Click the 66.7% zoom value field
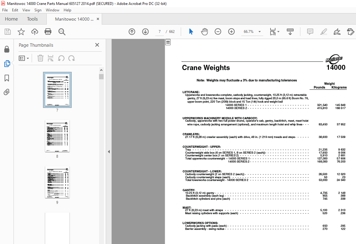 (249, 32)
